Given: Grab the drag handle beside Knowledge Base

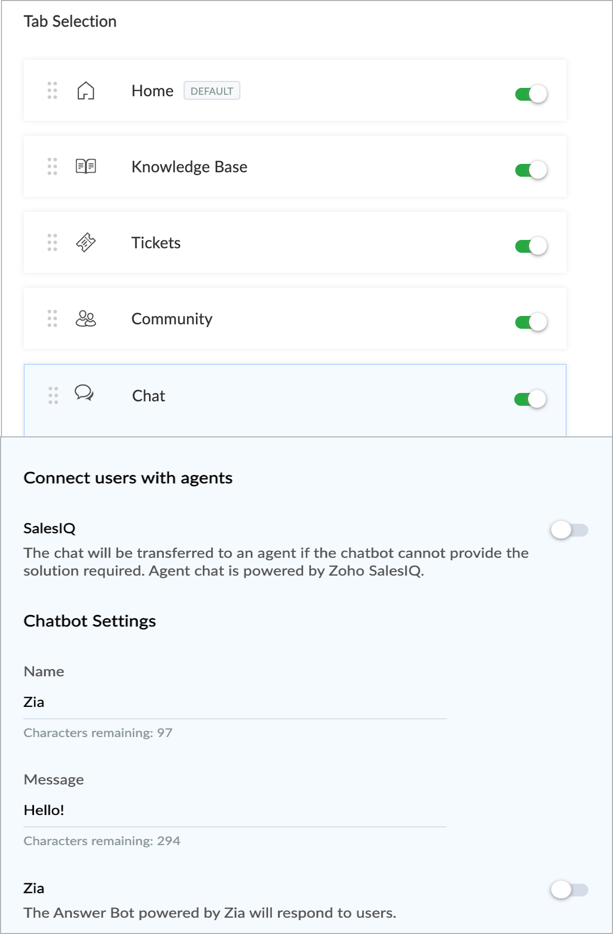Looking at the screenshot, I should (x=52, y=167).
